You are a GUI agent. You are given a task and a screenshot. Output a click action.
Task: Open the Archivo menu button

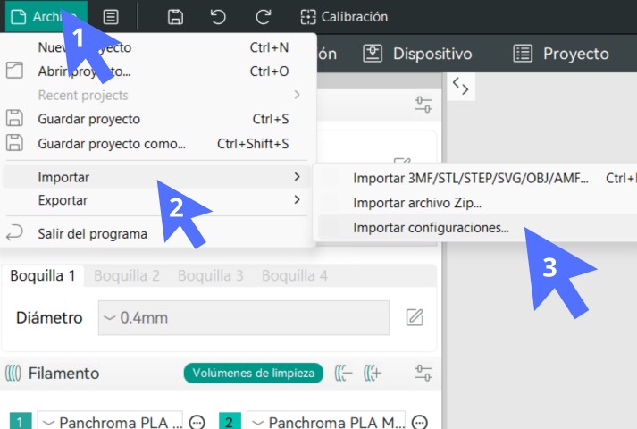pyautogui.click(x=46, y=17)
